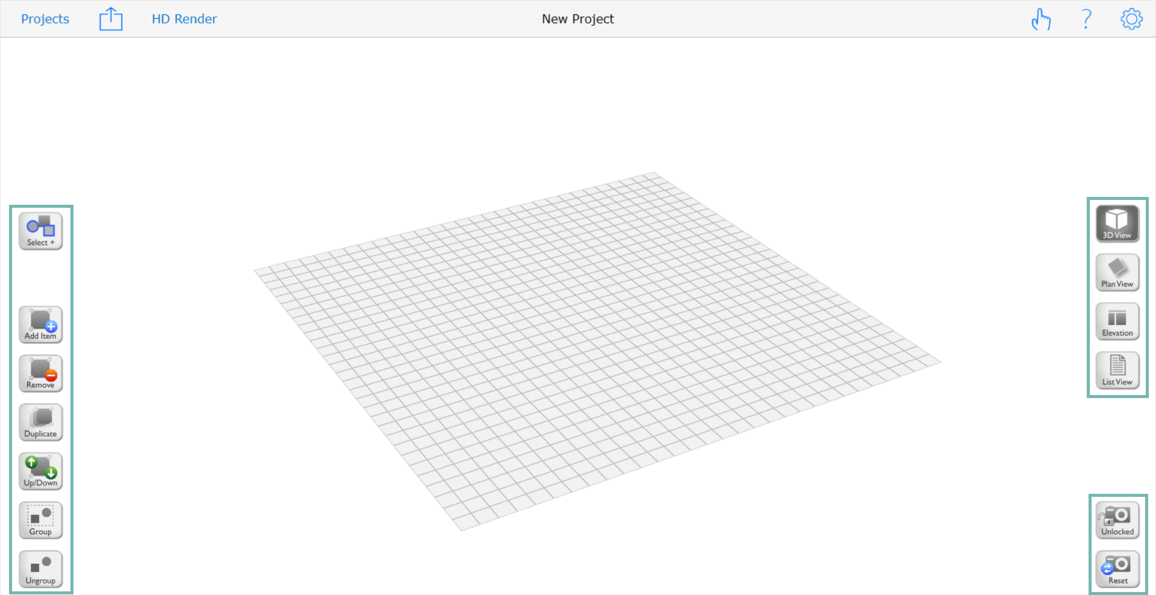Image resolution: width=1156 pixels, height=595 pixels.
Task: Click the Up/Down move tool
Action: tap(40, 471)
